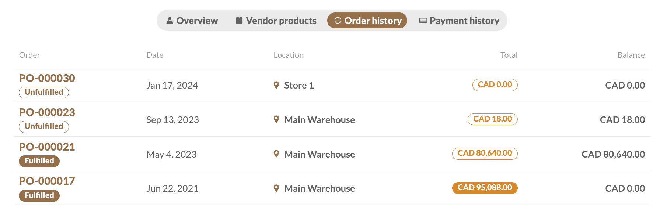Click the clock icon in Order history
Viewport: 667px width, 213px height.
(338, 21)
